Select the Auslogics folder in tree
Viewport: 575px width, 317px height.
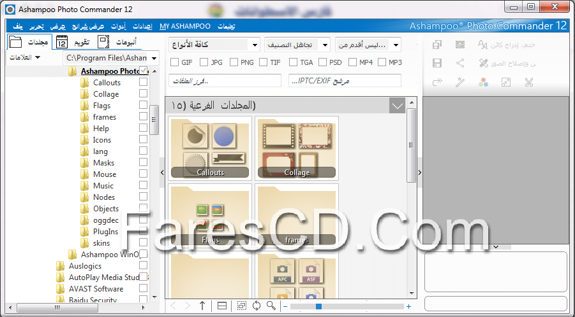(x=85, y=266)
